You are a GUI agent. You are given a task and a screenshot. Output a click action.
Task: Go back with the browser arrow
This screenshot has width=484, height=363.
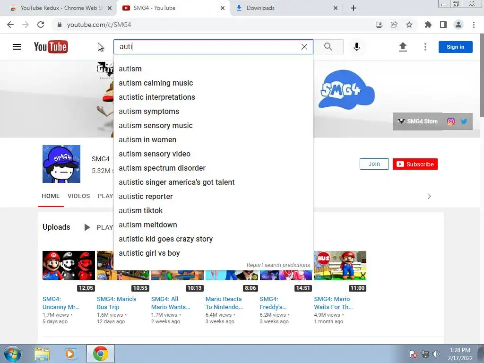click(x=10, y=25)
